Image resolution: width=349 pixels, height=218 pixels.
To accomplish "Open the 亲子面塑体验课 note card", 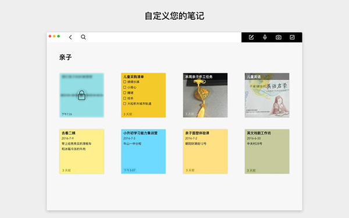I will pos(205,152).
